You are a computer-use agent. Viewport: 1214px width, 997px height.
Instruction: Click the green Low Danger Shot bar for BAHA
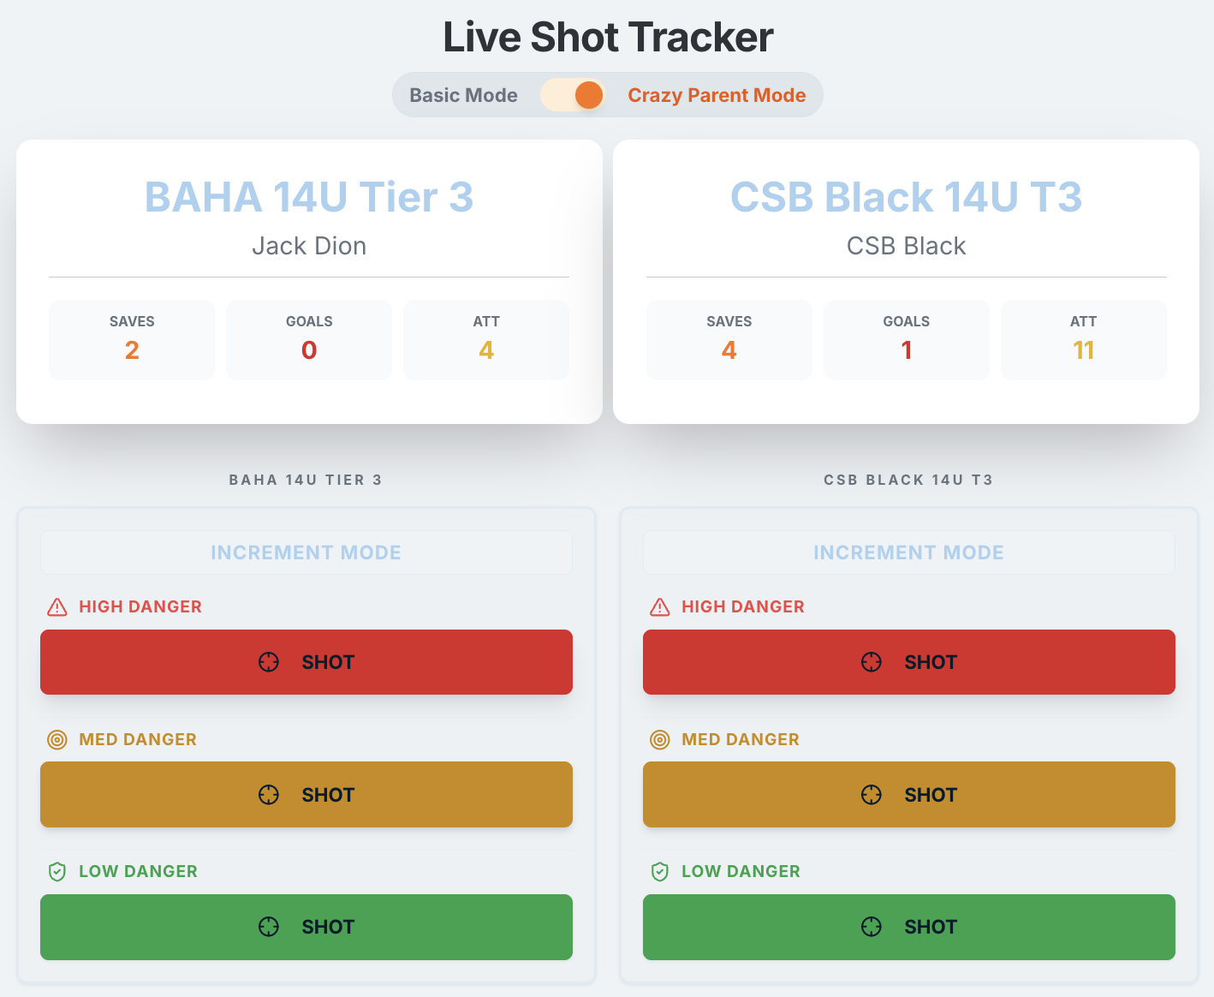(x=306, y=926)
